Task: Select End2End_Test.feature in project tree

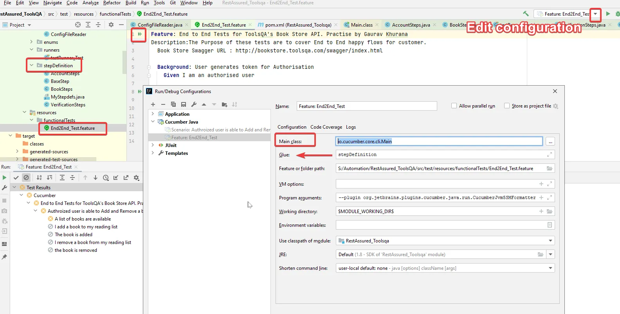Action: tap(73, 128)
